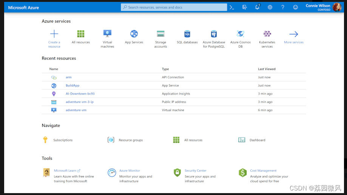Click the App Service icon beside BuildApp
347x195 pixels.
54,85
